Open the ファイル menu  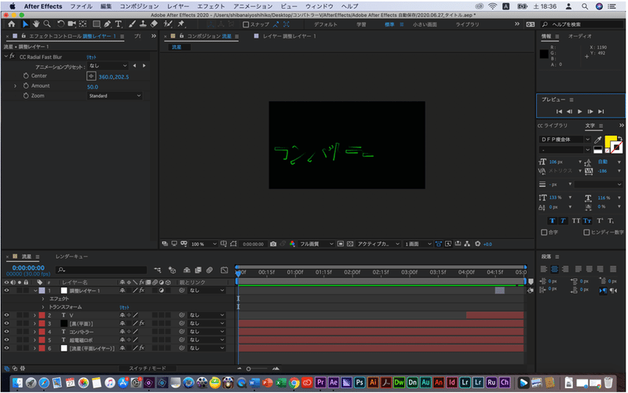(x=82, y=6)
